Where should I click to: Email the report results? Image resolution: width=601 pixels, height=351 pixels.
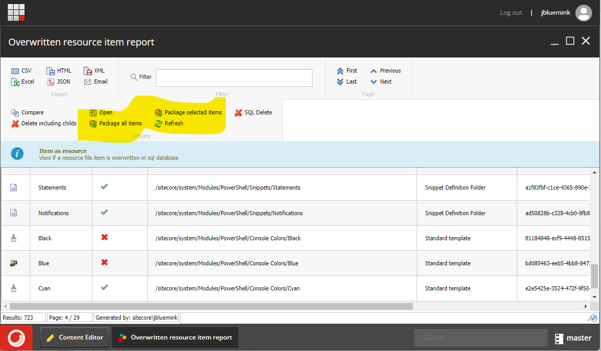click(x=96, y=81)
